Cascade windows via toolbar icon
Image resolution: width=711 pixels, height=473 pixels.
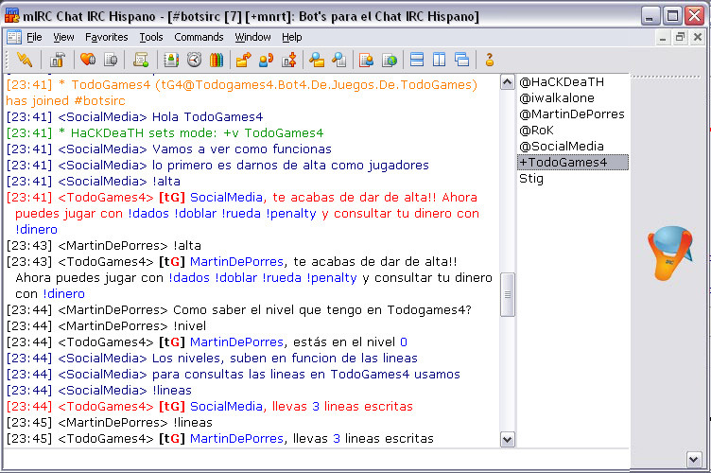461,60
